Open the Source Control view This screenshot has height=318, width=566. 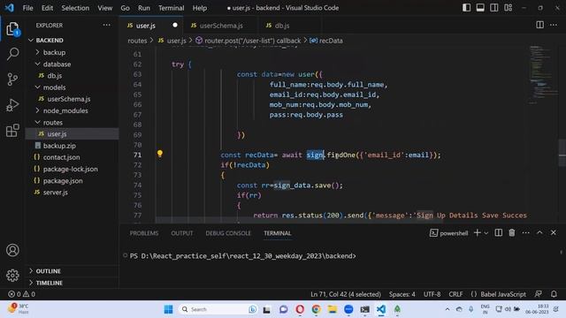pyautogui.click(x=12, y=79)
